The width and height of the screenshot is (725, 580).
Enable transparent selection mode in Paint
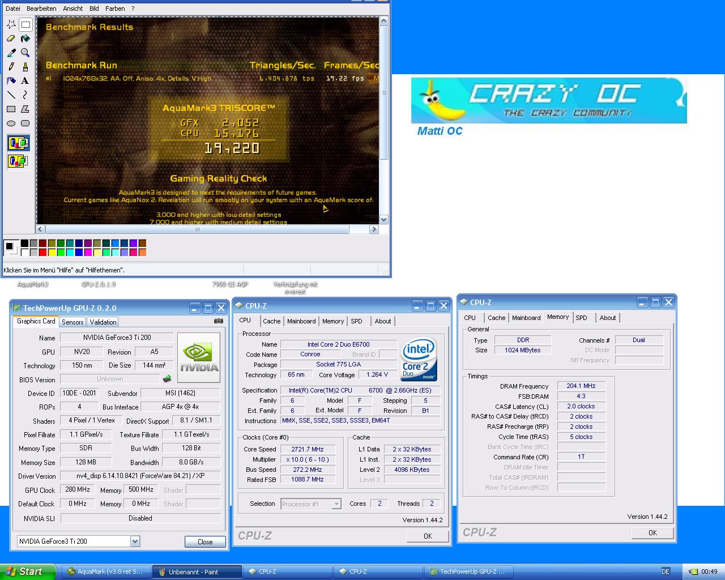[18, 161]
